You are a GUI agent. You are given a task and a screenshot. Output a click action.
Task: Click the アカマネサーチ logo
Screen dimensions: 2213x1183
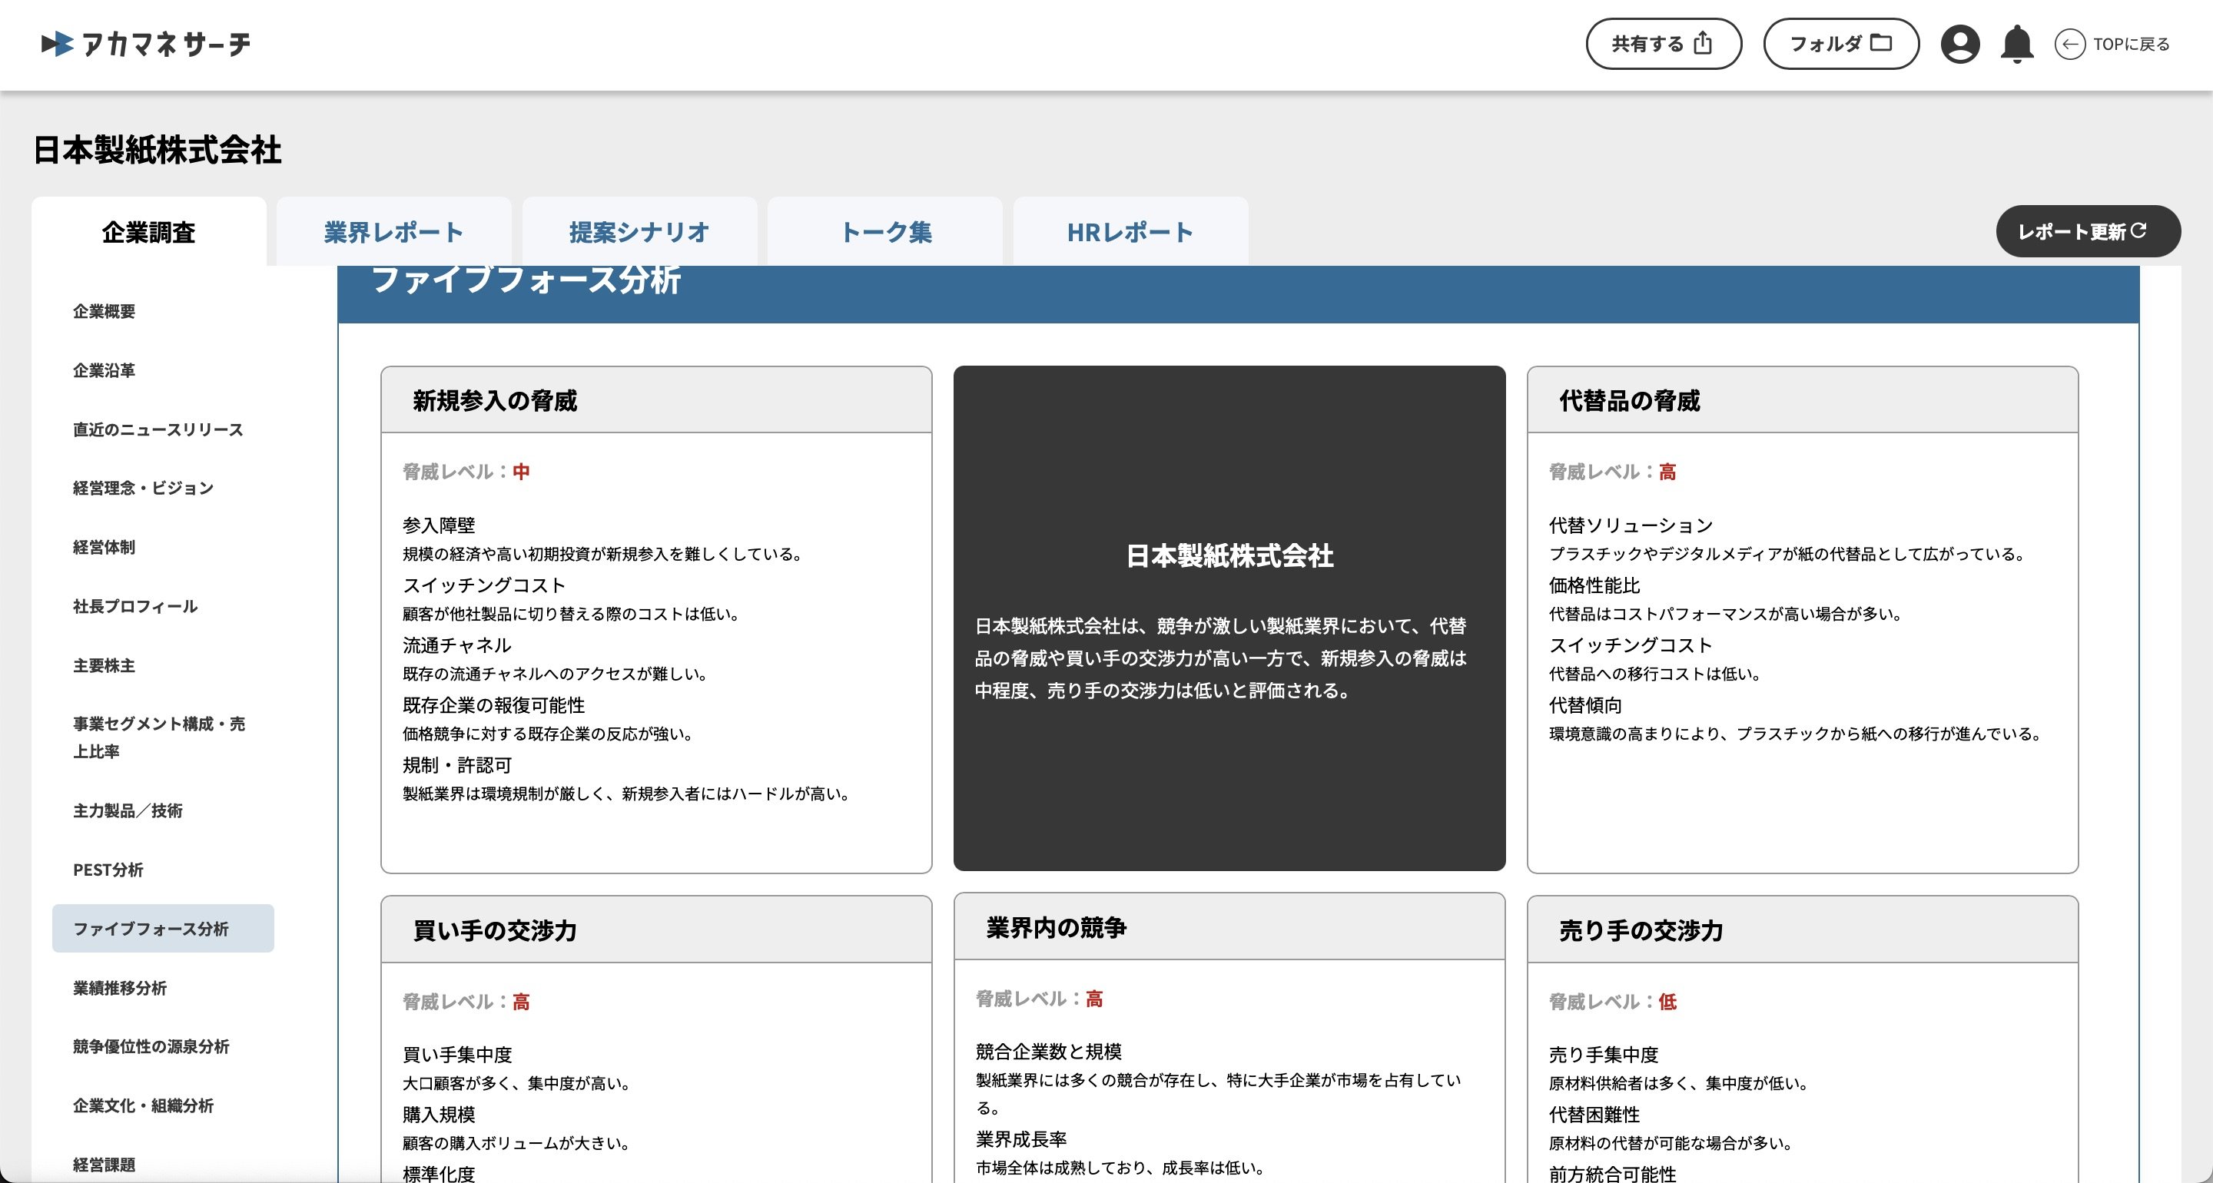coord(145,44)
